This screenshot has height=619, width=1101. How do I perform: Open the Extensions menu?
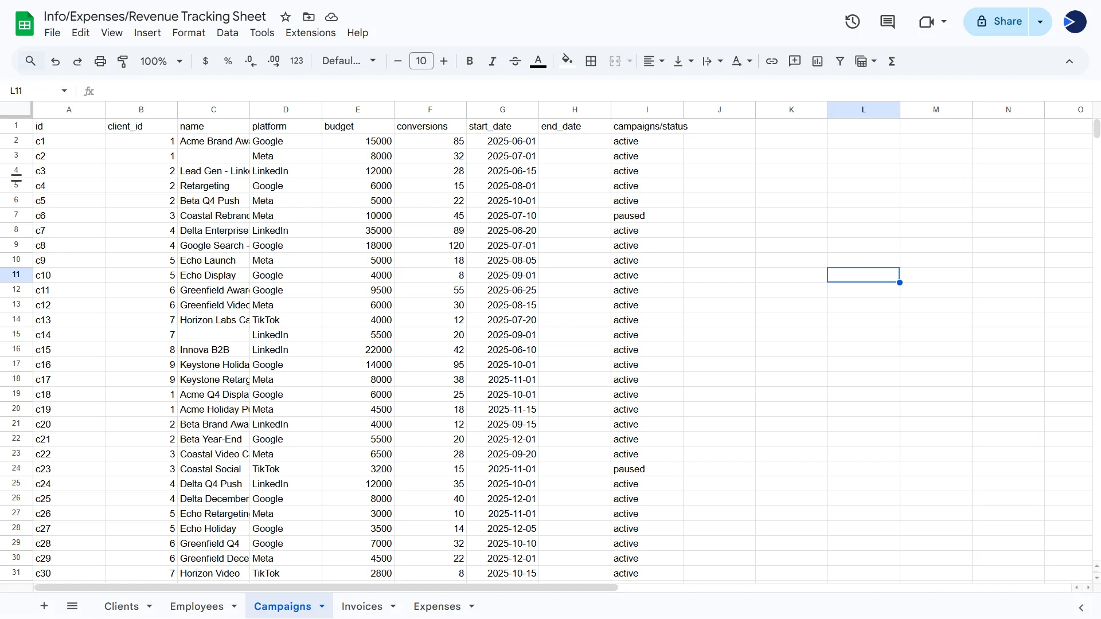[310, 33]
